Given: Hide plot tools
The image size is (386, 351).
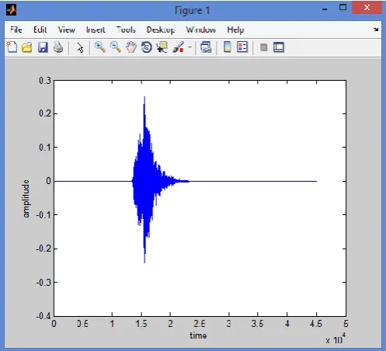Looking at the screenshot, I should click(x=263, y=47).
